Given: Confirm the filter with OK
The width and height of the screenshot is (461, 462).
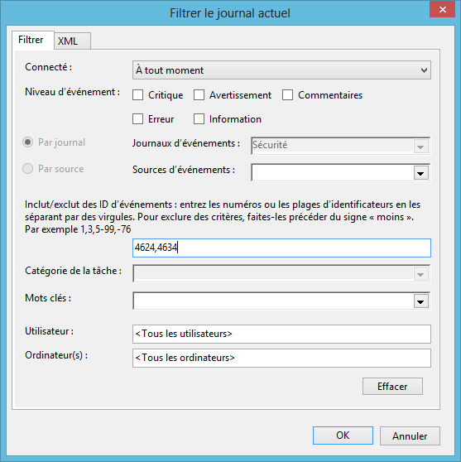Looking at the screenshot, I should tap(343, 436).
